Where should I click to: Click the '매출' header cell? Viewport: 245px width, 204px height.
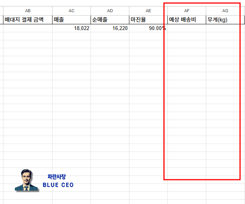pyautogui.click(x=72, y=20)
